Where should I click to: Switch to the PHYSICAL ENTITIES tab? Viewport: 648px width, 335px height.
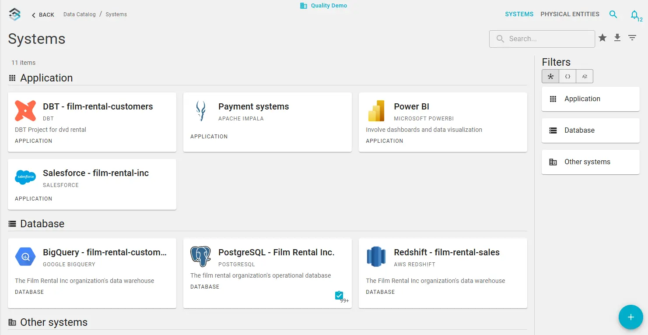point(570,14)
